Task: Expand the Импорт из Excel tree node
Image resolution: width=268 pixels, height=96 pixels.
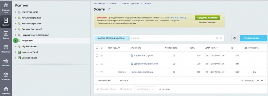Action: (x=16, y=52)
